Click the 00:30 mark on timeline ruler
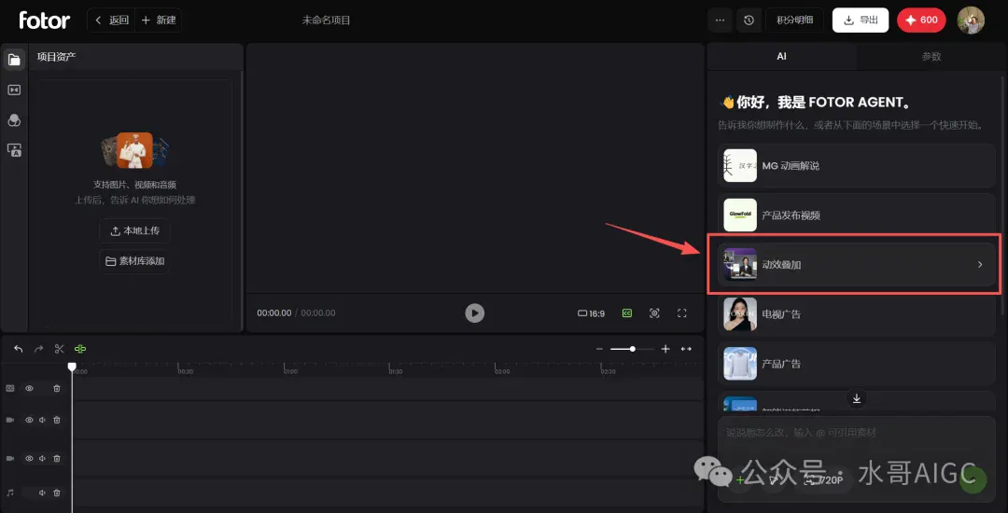The image size is (1008, 513). pos(186,371)
